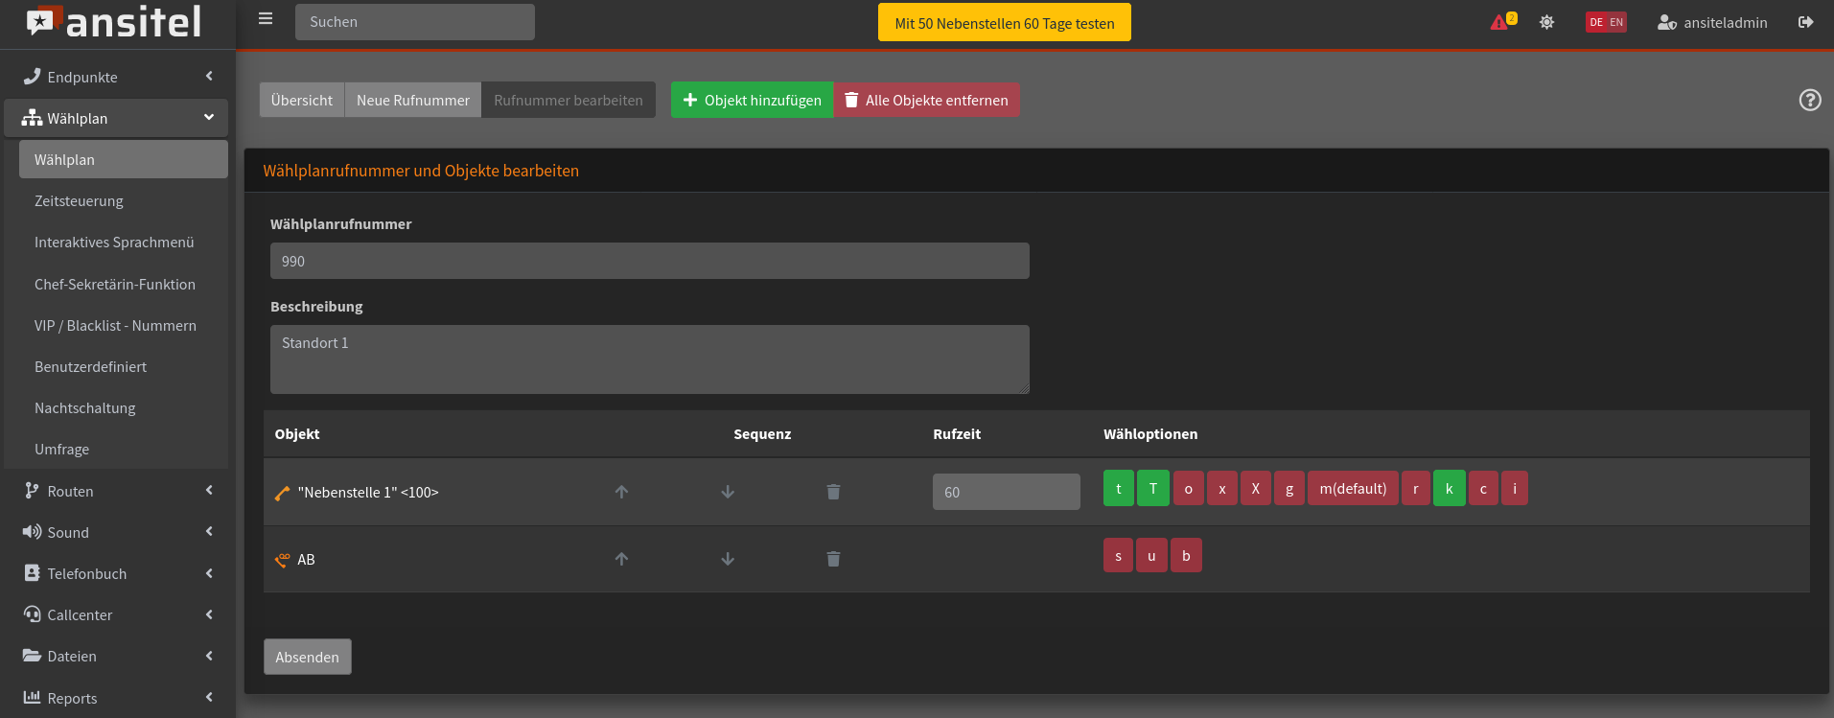Click the logout icon in top bar
Screen dimensions: 1834x718
coord(1805,22)
